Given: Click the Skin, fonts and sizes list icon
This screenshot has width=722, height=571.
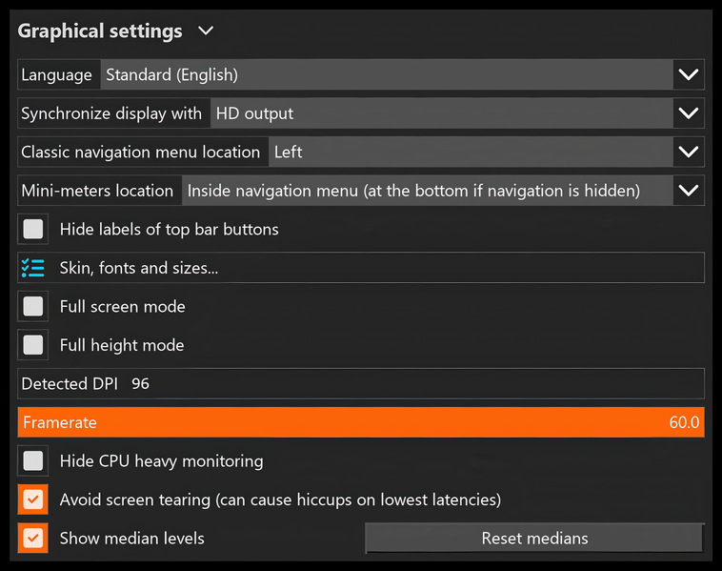Looking at the screenshot, I should click(x=33, y=268).
